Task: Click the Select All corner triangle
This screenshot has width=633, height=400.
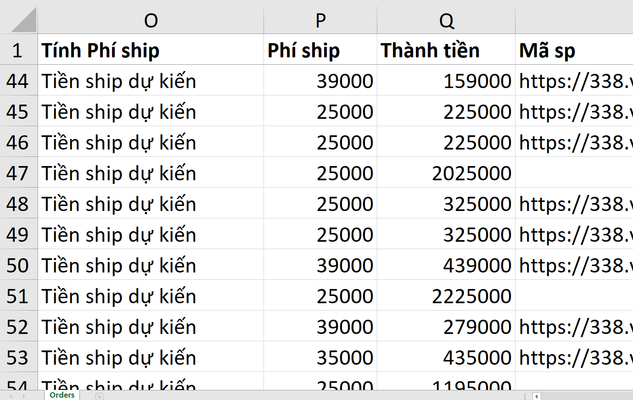Action: pos(24,21)
